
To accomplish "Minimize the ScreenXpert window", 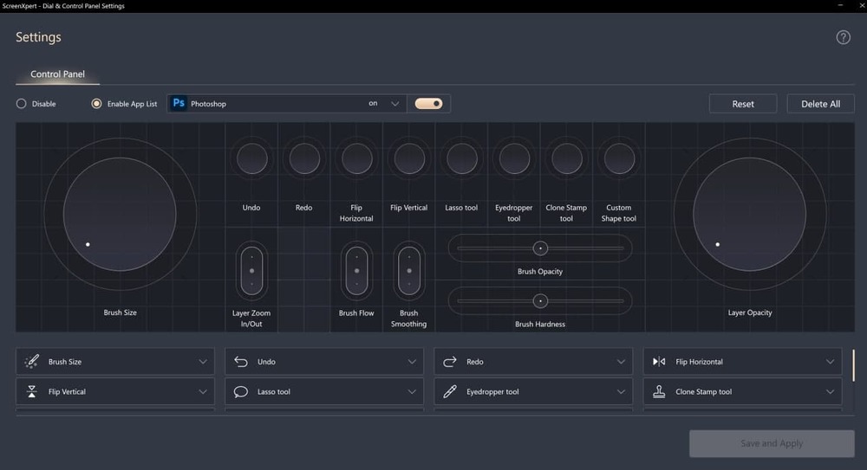I will click(x=840, y=5).
